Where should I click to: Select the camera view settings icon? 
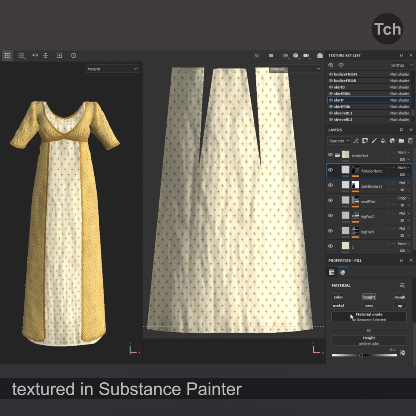pyautogui.click(x=305, y=56)
